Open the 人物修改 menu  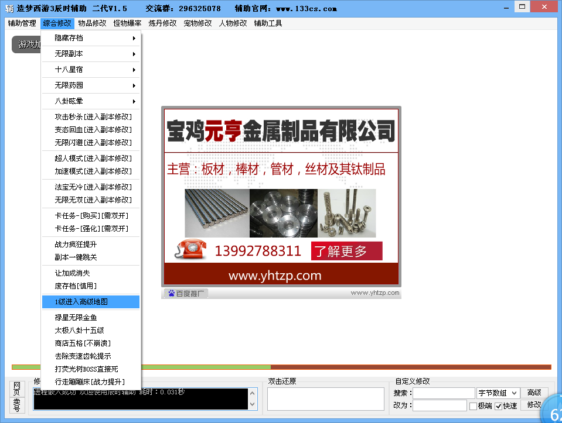pos(233,23)
